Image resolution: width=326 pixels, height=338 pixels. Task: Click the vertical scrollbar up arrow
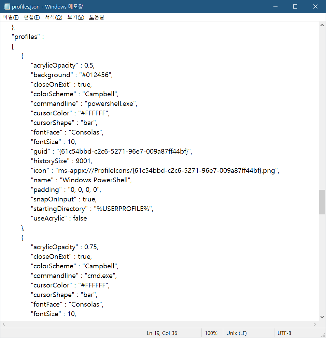pos(322,25)
